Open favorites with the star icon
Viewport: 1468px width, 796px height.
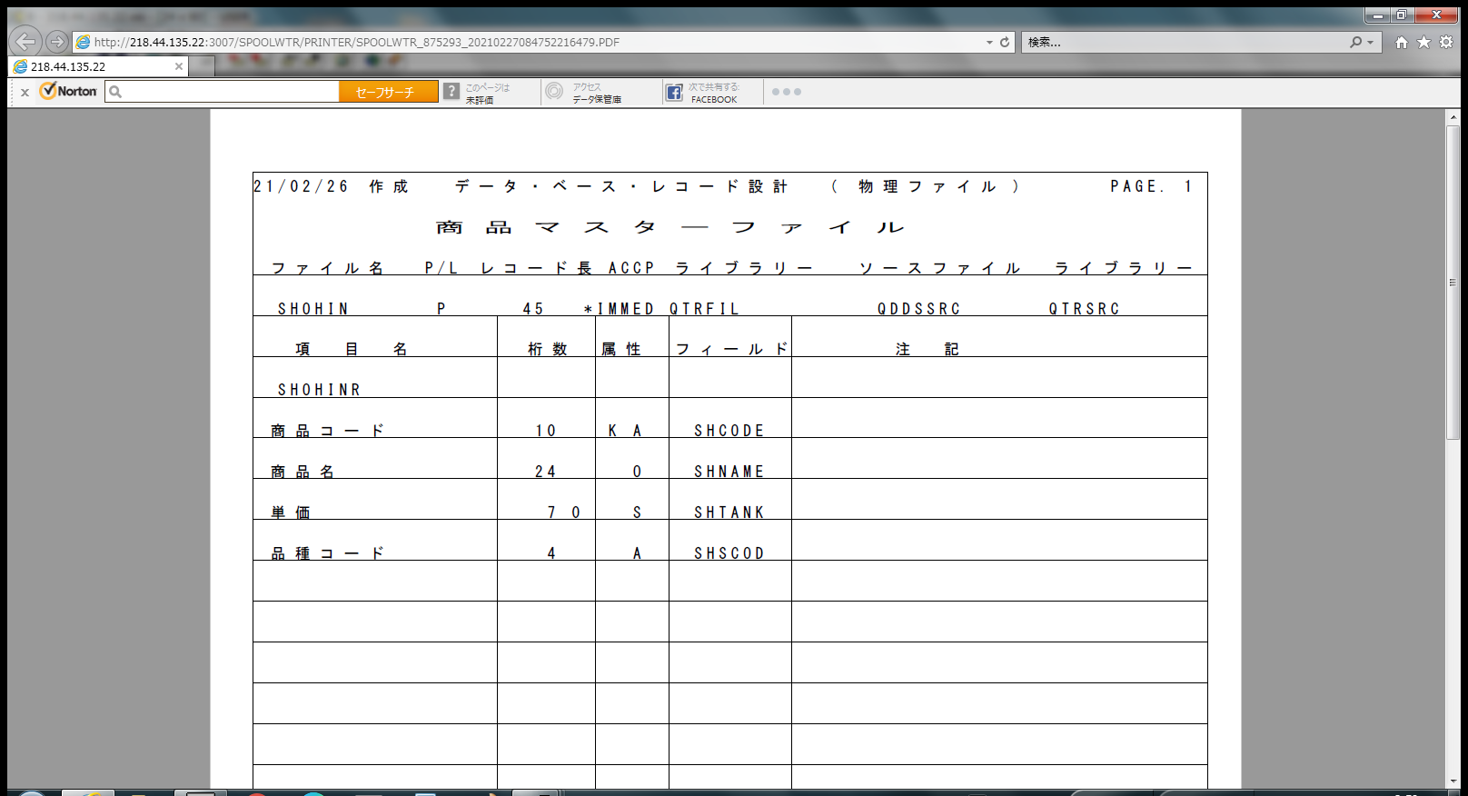click(x=1423, y=42)
